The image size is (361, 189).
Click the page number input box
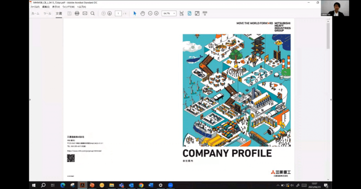[x=118, y=14]
